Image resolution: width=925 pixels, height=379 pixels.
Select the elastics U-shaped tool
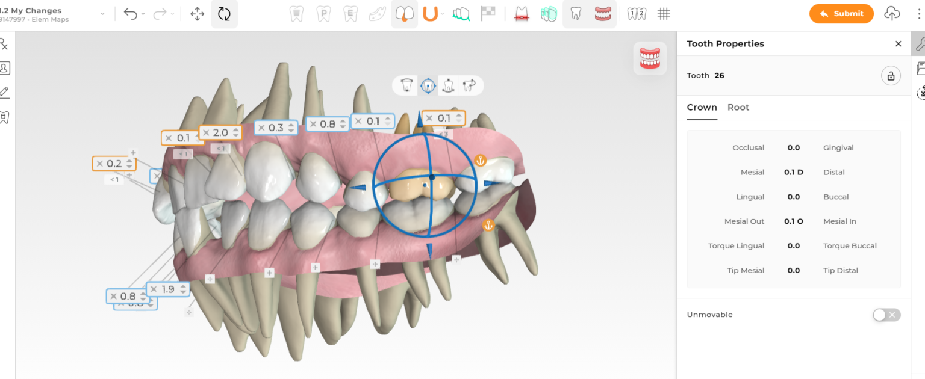click(x=431, y=13)
